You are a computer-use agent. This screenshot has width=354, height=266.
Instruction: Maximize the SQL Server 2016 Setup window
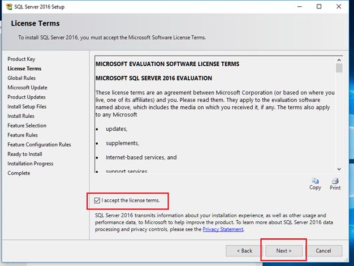pos(319,7)
